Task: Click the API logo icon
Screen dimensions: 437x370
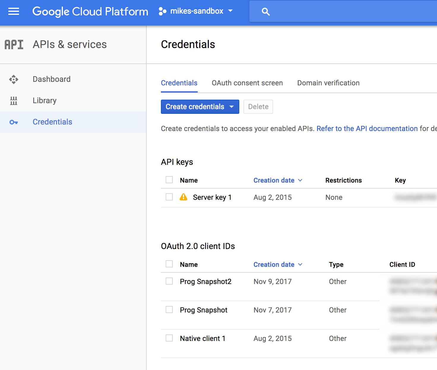Action: coord(14,44)
